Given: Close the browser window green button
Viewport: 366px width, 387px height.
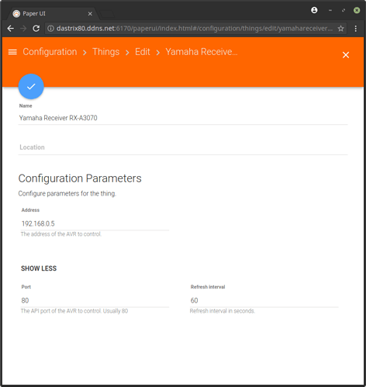Looking at the screenshot, I should point(357,10).
